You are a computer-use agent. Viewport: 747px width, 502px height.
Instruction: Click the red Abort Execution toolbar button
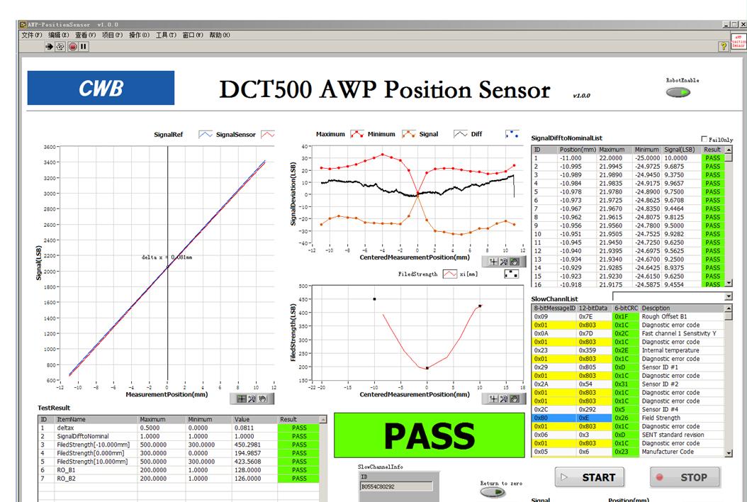tap(73, 46)
